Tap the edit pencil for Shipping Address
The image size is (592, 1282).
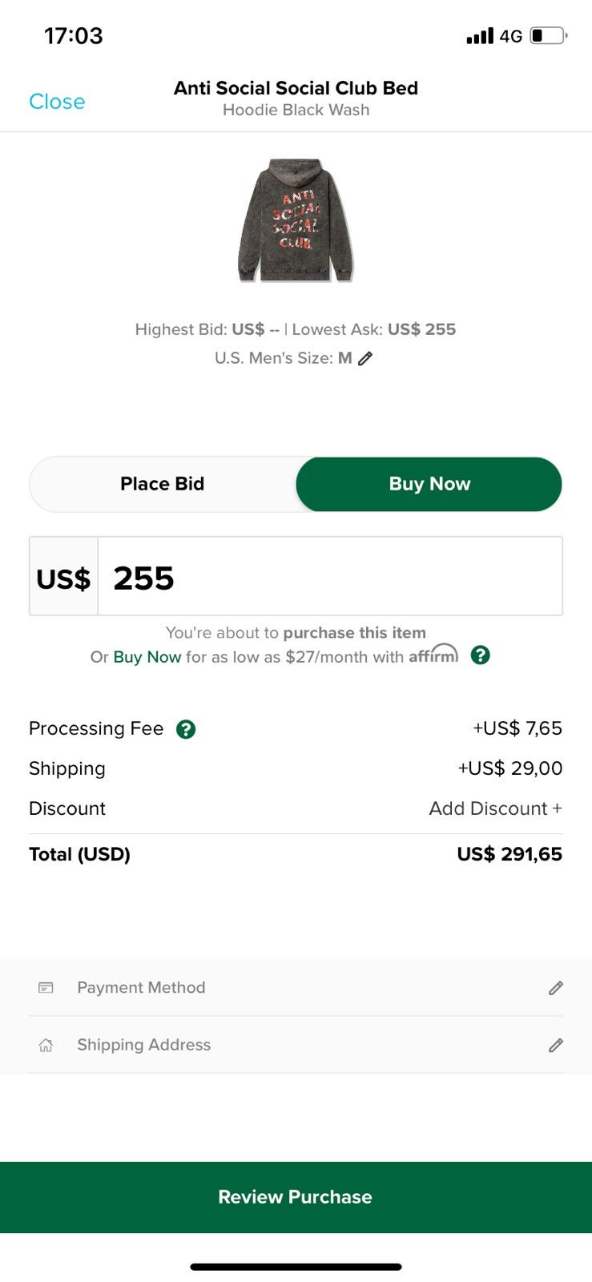[556, 1045]
